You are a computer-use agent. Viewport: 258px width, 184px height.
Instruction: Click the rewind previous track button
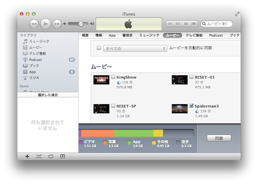click(34, 24)
